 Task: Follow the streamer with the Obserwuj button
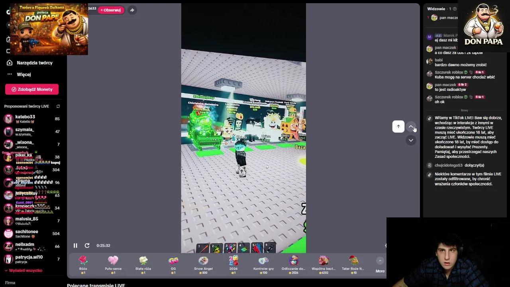[x=111, y=10]
